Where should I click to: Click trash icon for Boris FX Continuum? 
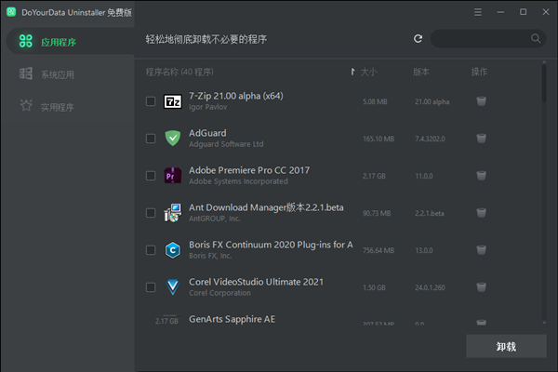coord(481,249)
